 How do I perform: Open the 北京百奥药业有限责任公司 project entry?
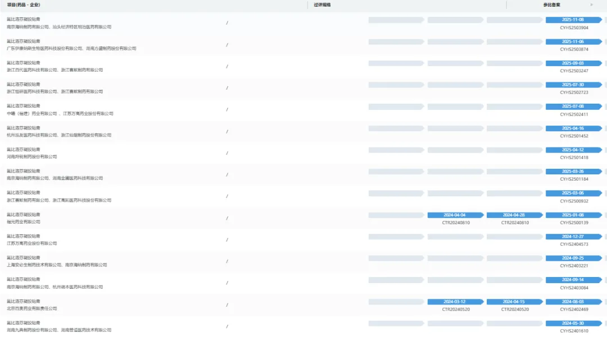(32, 309)
